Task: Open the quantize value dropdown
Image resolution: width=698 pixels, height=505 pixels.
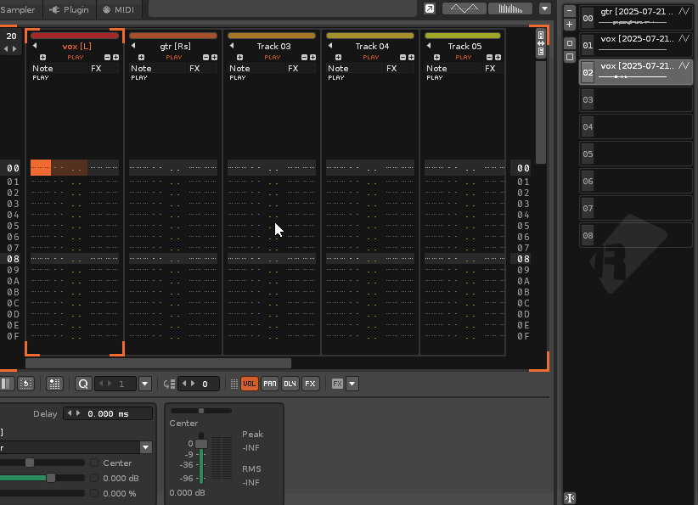Action: (x=145, y=384)
